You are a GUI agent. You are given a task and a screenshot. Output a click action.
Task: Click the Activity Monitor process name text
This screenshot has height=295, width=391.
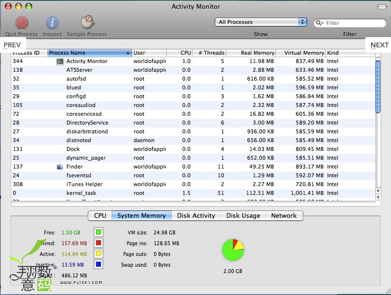(87, 61)
